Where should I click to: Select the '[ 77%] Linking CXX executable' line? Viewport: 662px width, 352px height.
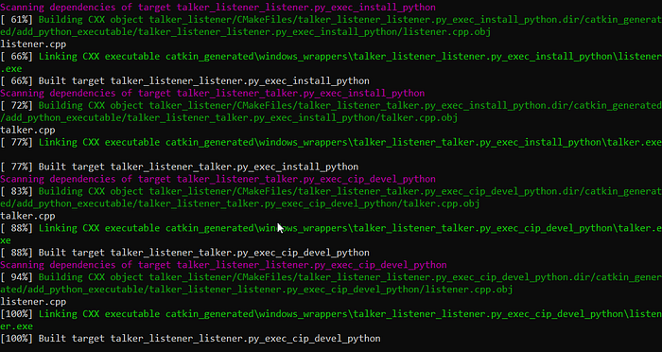tap(331, 142)
